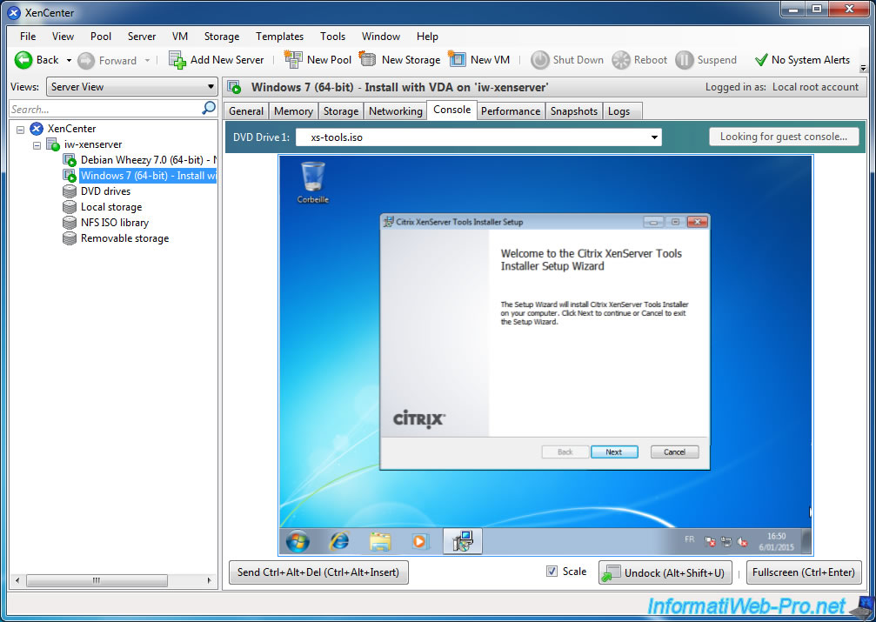Click the Reboot icon in toolbar

pos(621,60)
